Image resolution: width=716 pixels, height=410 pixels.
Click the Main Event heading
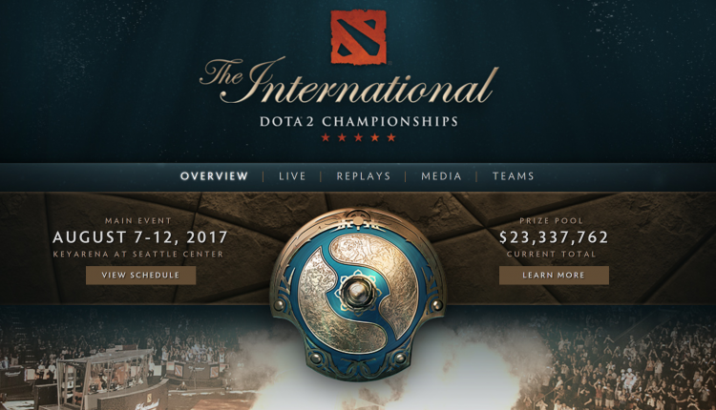(138, 221)
